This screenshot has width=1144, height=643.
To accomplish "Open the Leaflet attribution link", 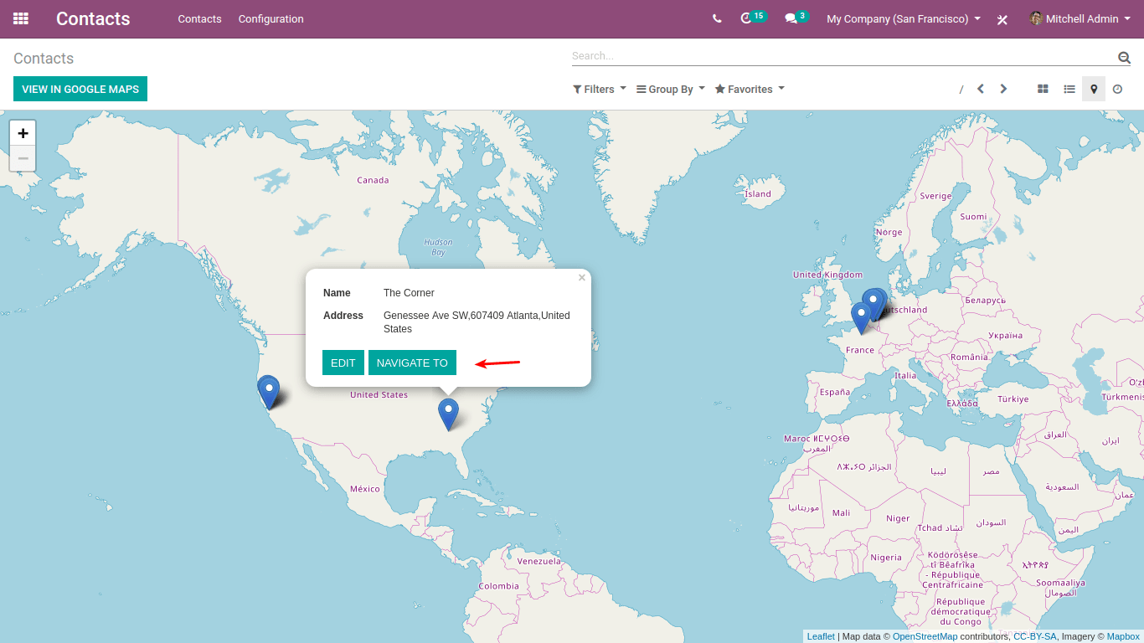I will pyautogui.click(x=821, y=636).
